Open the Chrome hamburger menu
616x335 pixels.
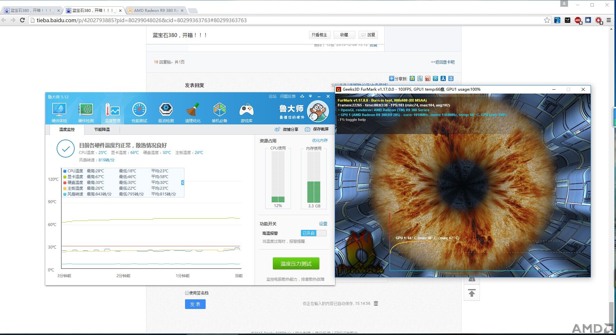pyautogui.click(x=609, y=20)
